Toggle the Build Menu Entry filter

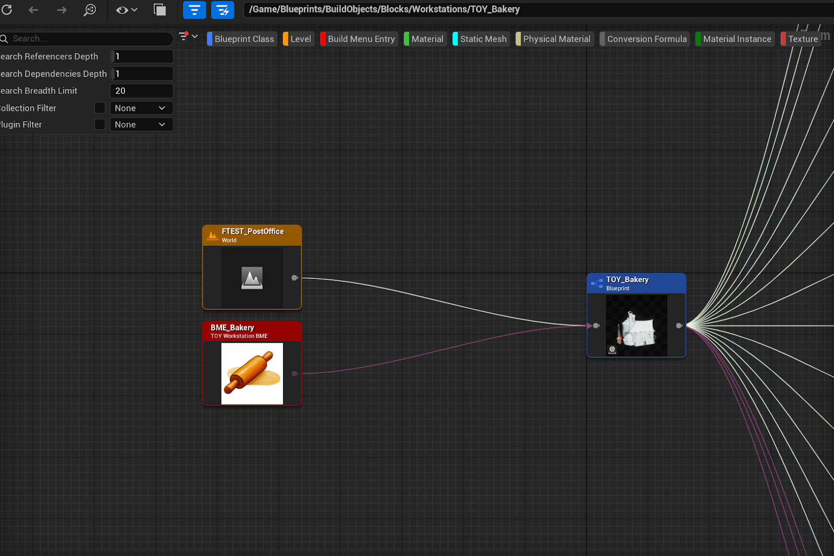pyautogui.click(x=361, y=39)
